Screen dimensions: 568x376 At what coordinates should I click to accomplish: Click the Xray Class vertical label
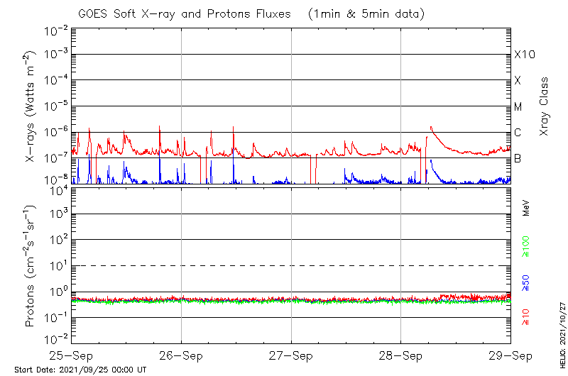(x=545, y=106)
